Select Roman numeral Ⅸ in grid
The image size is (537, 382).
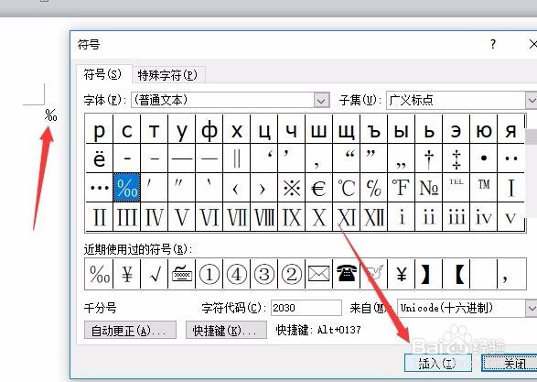(x=292, y=217)
